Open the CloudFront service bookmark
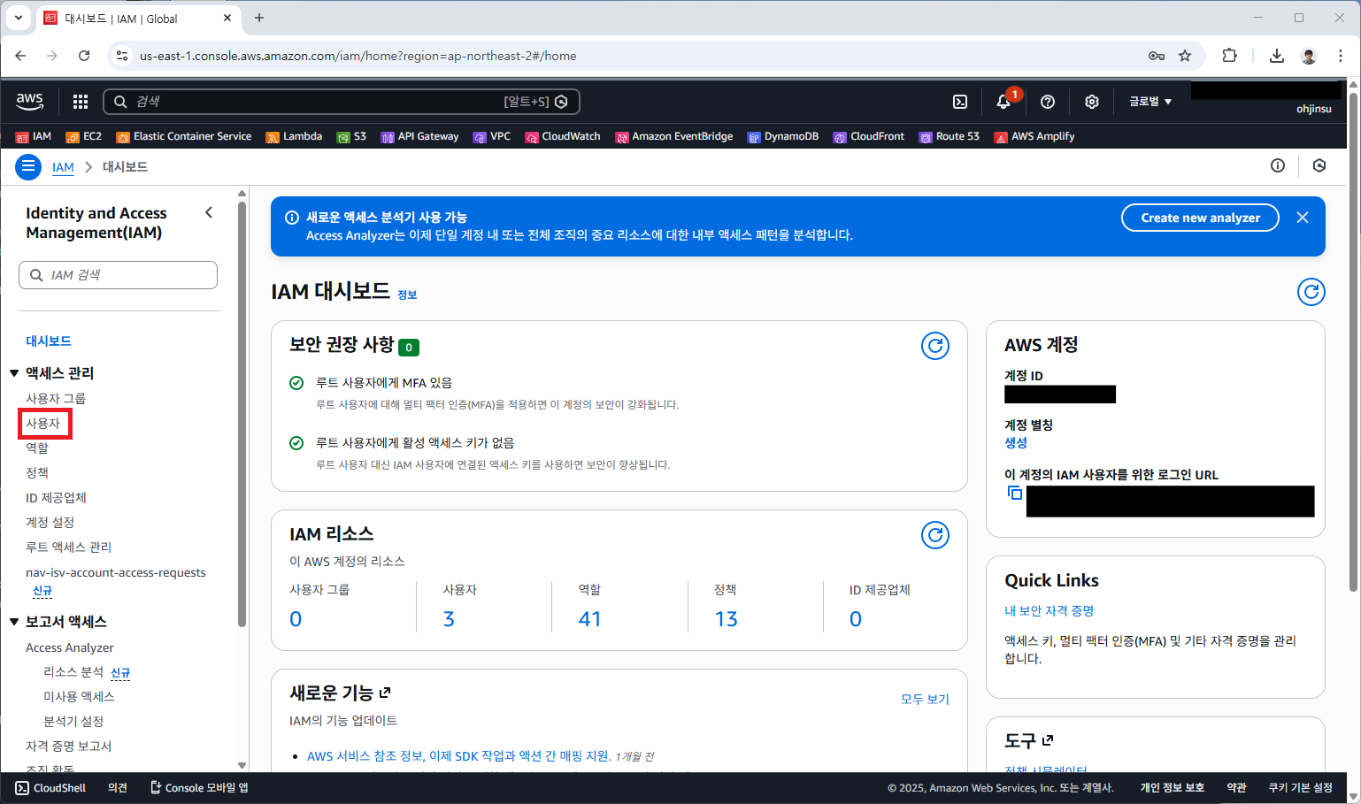The height and width of the screenshot is (804, 1361). click(874, 136)
